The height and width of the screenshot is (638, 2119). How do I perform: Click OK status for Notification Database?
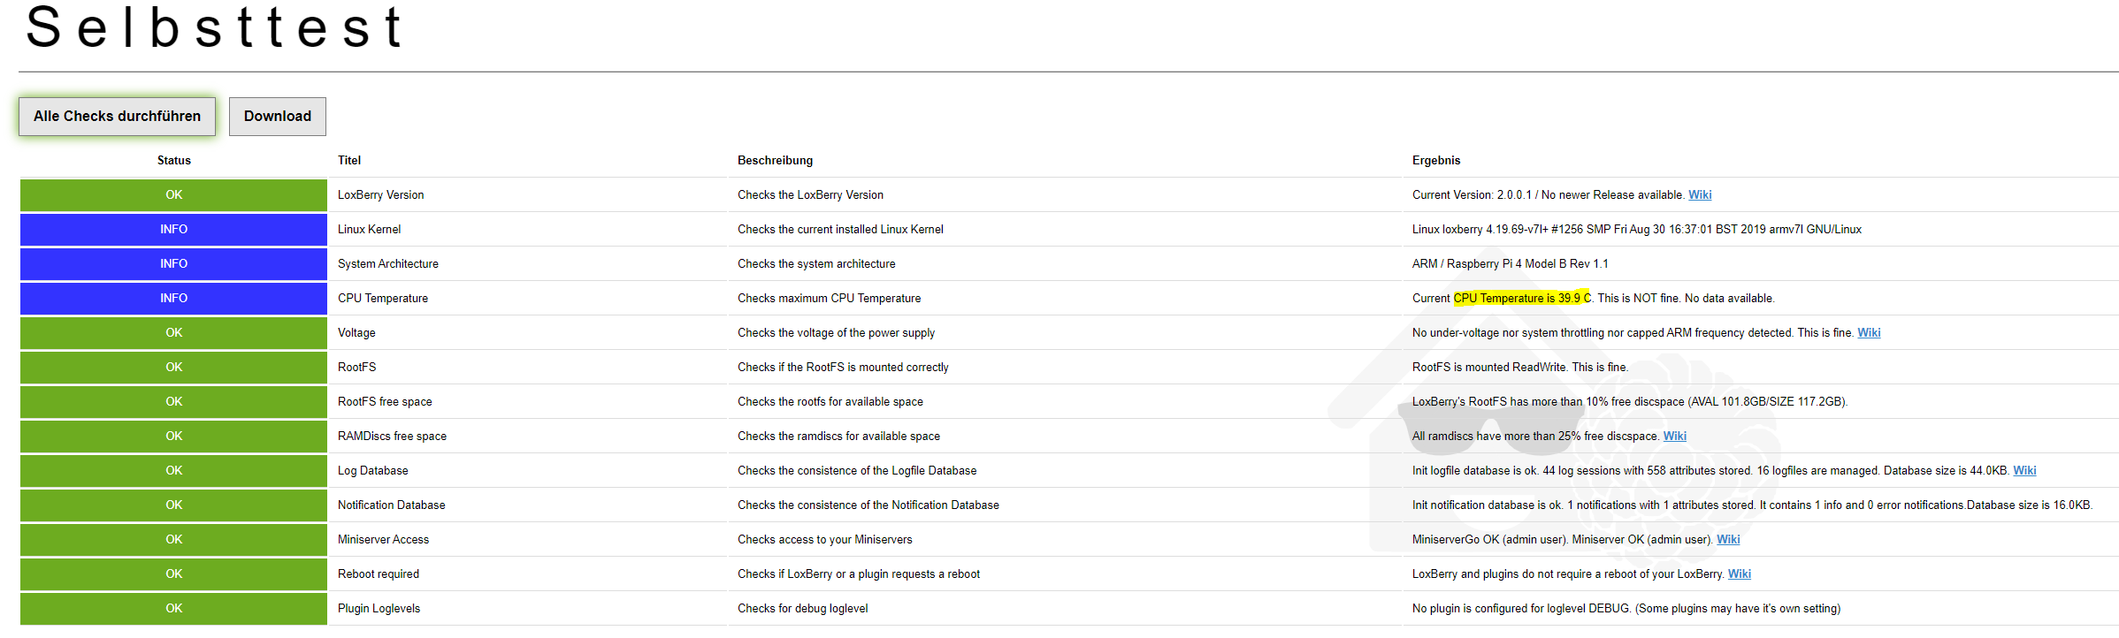tap(173, 505)
